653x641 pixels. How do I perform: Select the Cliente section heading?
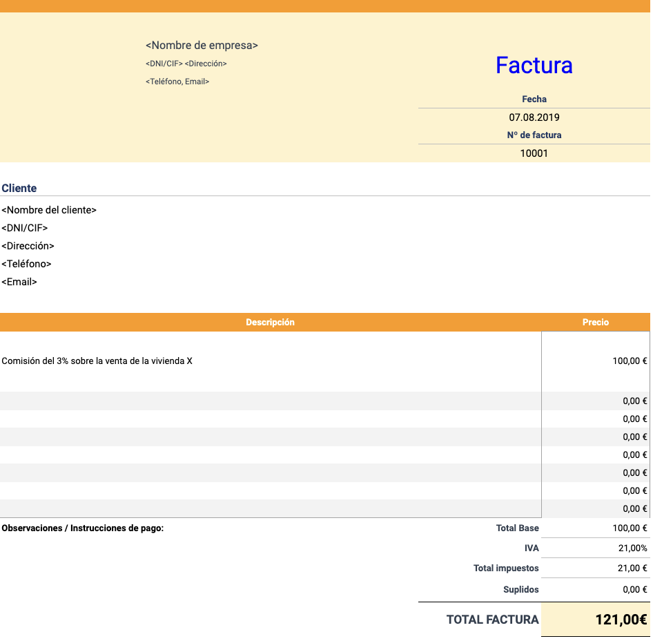click(19, 188)
